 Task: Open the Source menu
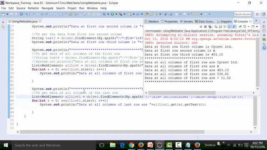coord(20,8)
